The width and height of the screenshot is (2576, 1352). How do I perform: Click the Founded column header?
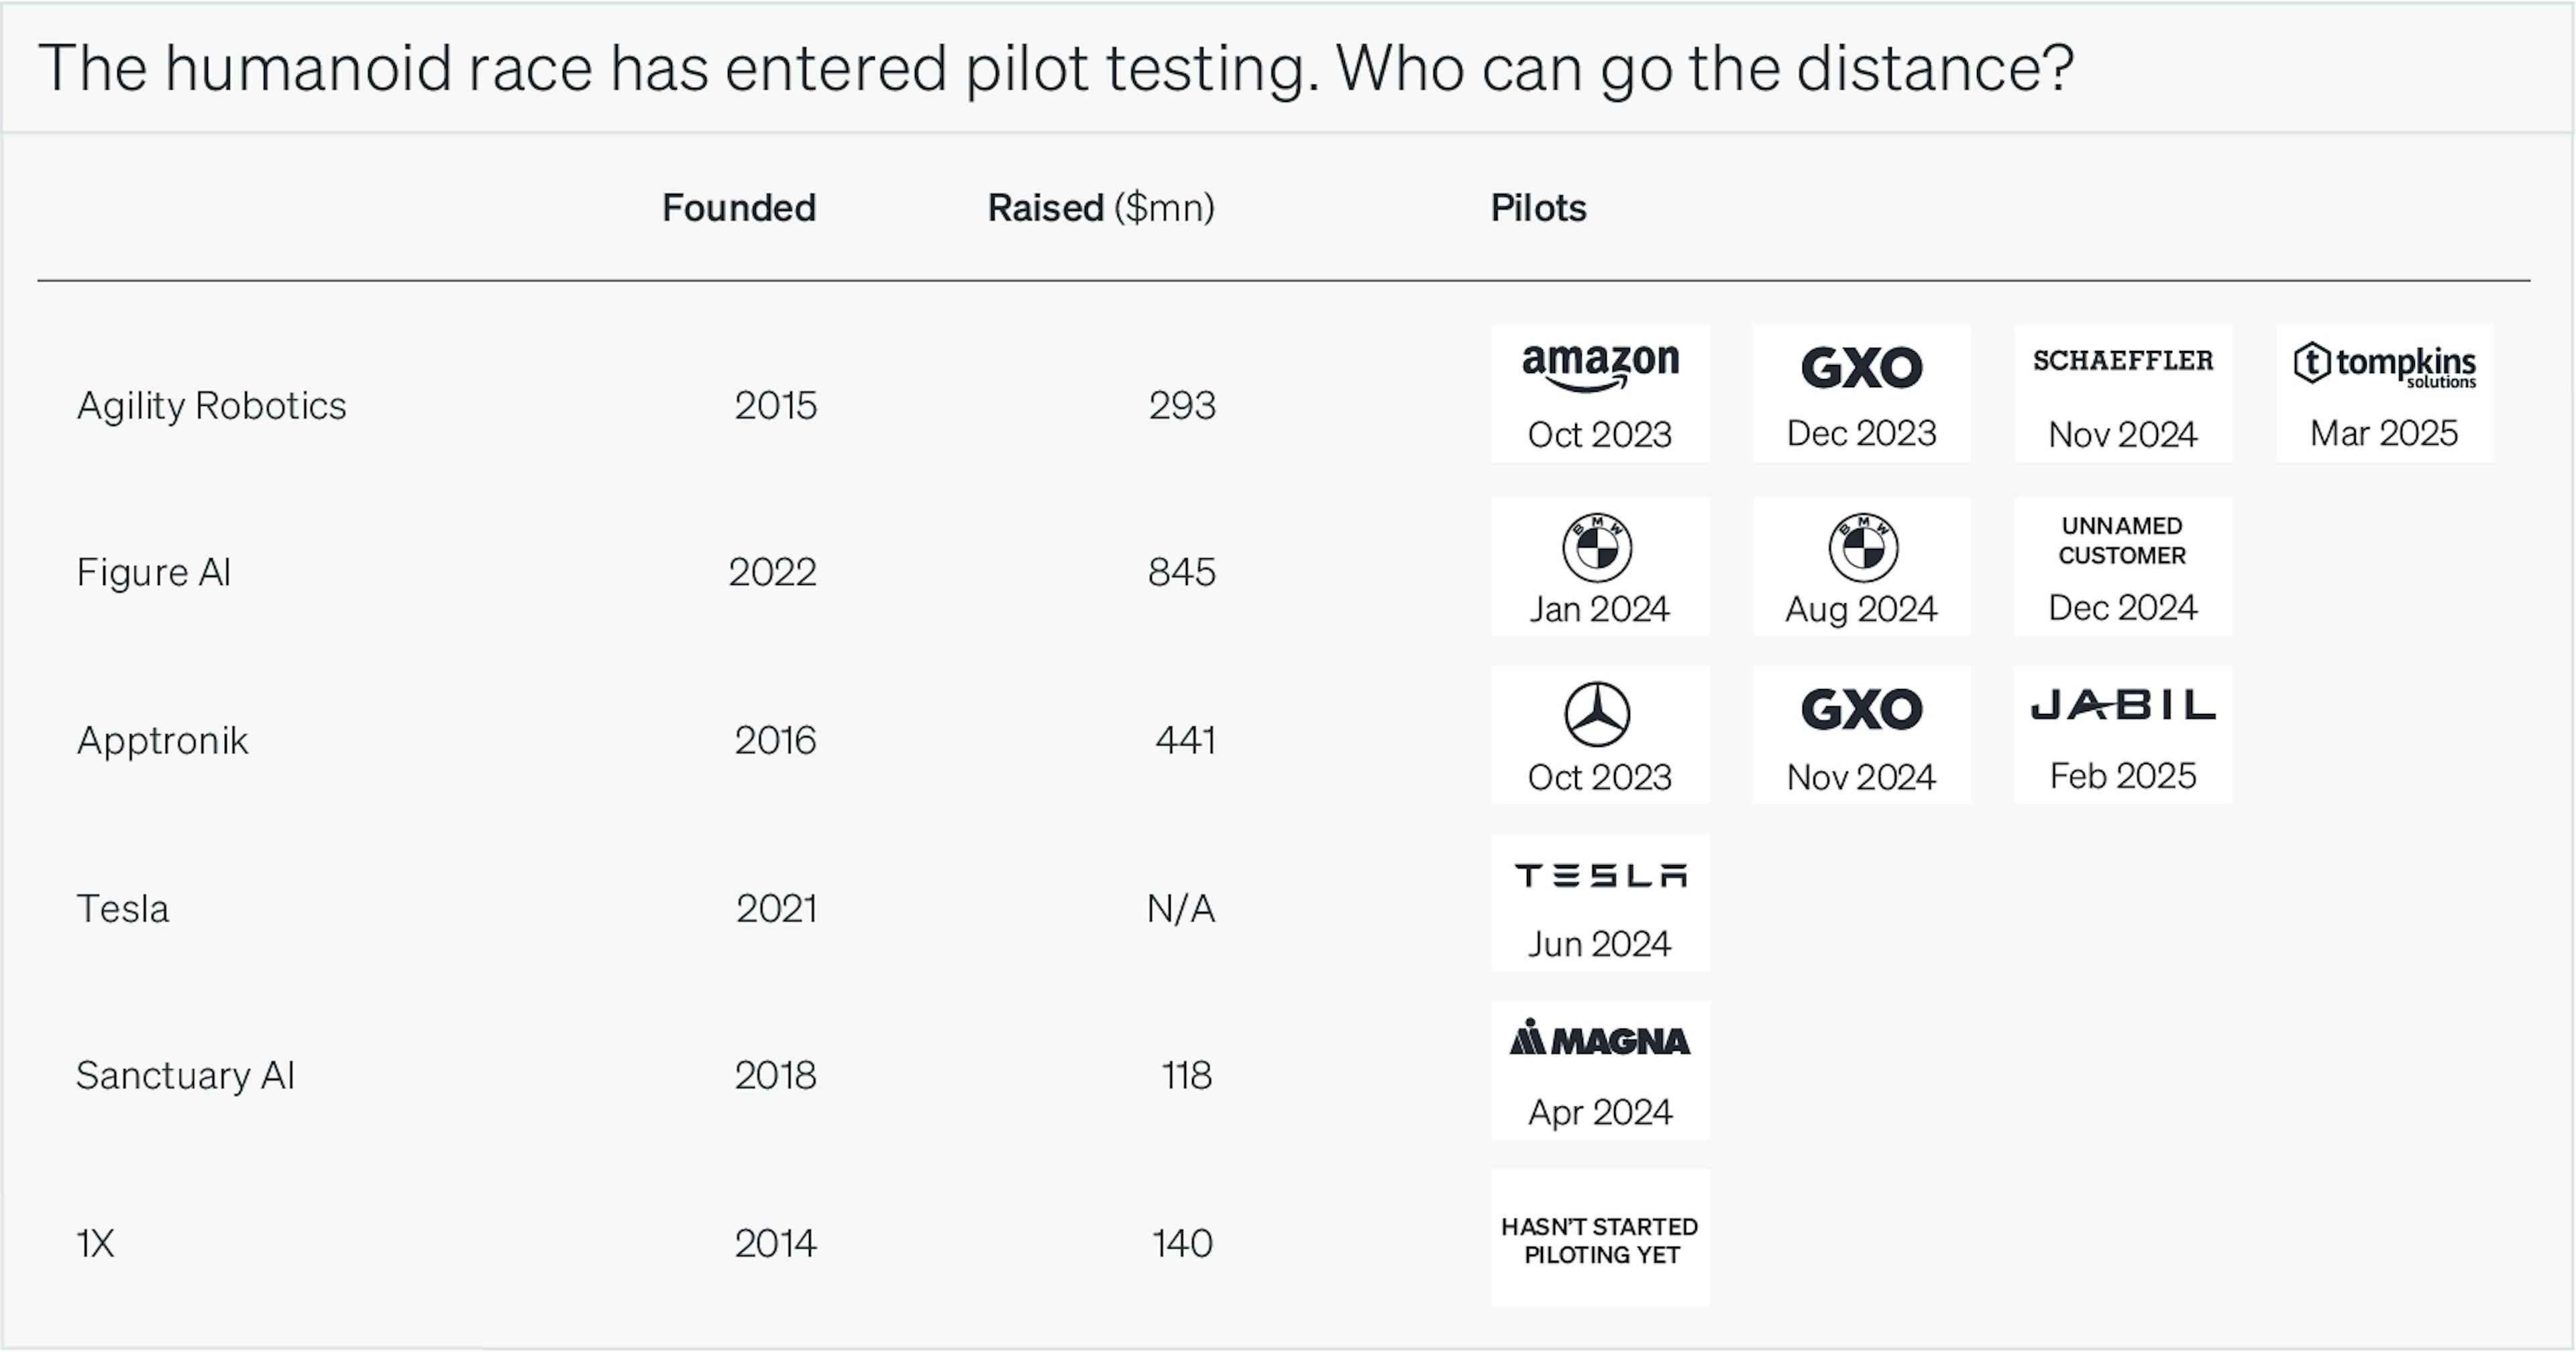739,208
